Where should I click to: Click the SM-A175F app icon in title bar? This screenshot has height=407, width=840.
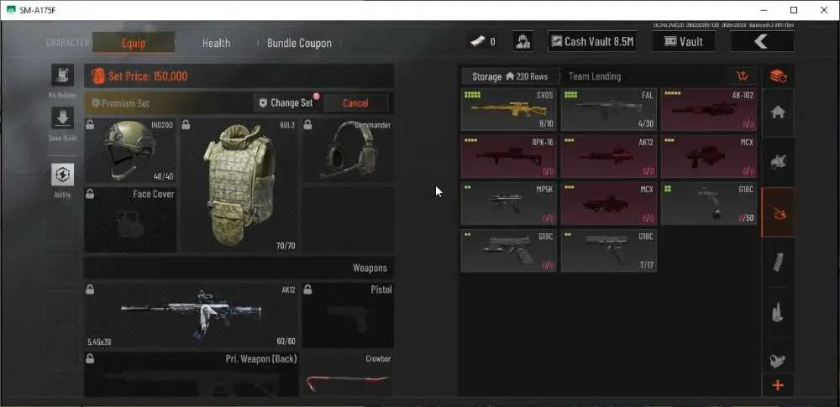coord(11,10)
